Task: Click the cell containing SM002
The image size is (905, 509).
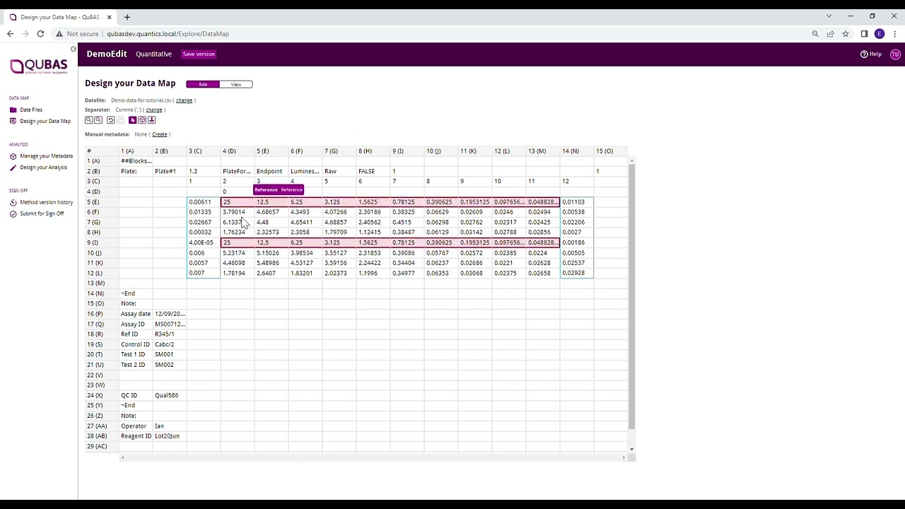Action: pyautogui.click(x=170, y=365)
